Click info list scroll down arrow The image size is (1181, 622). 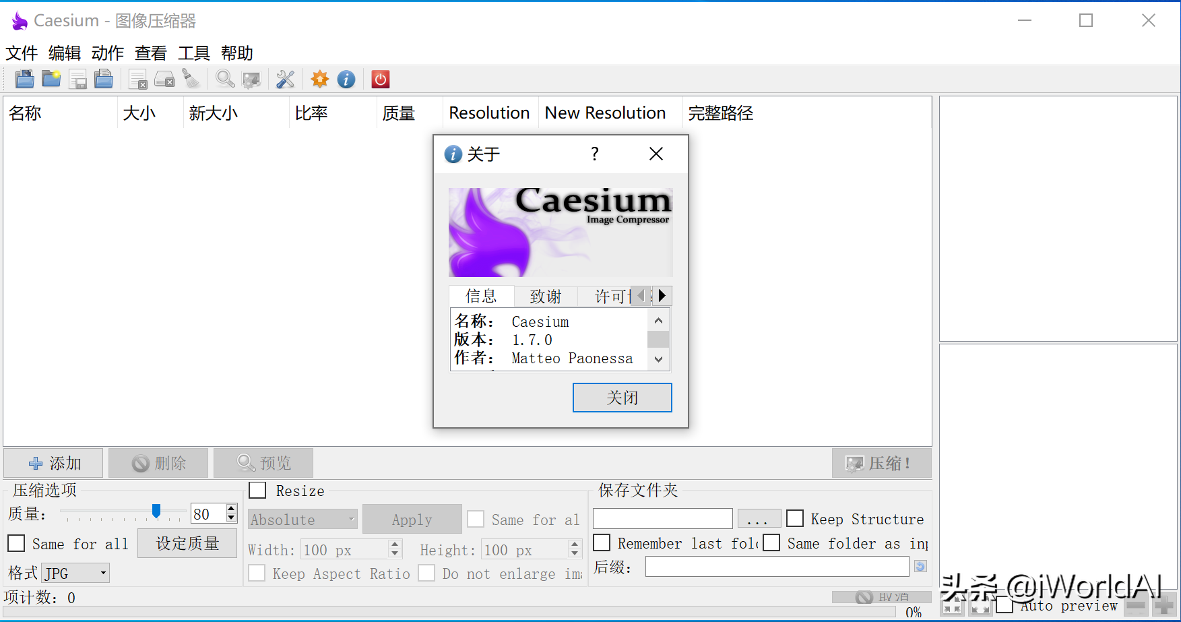(x=658, y=360)
